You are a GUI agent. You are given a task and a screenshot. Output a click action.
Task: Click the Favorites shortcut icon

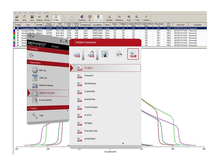coord(31,55)
